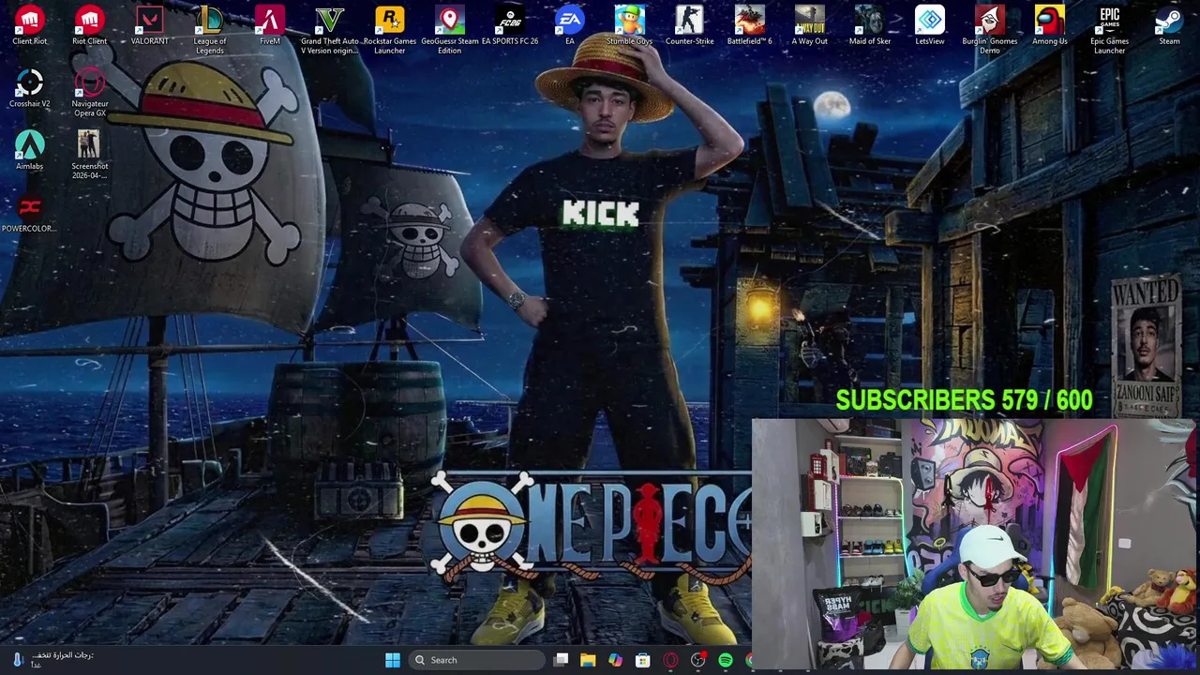Open Copilot from the taskbar
The image size is (1200, 675).
(615, 660)
